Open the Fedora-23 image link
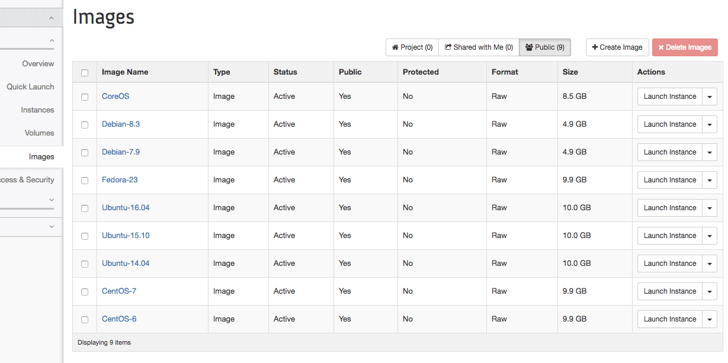The image size is (728, 363). click(x=120, y=180)
